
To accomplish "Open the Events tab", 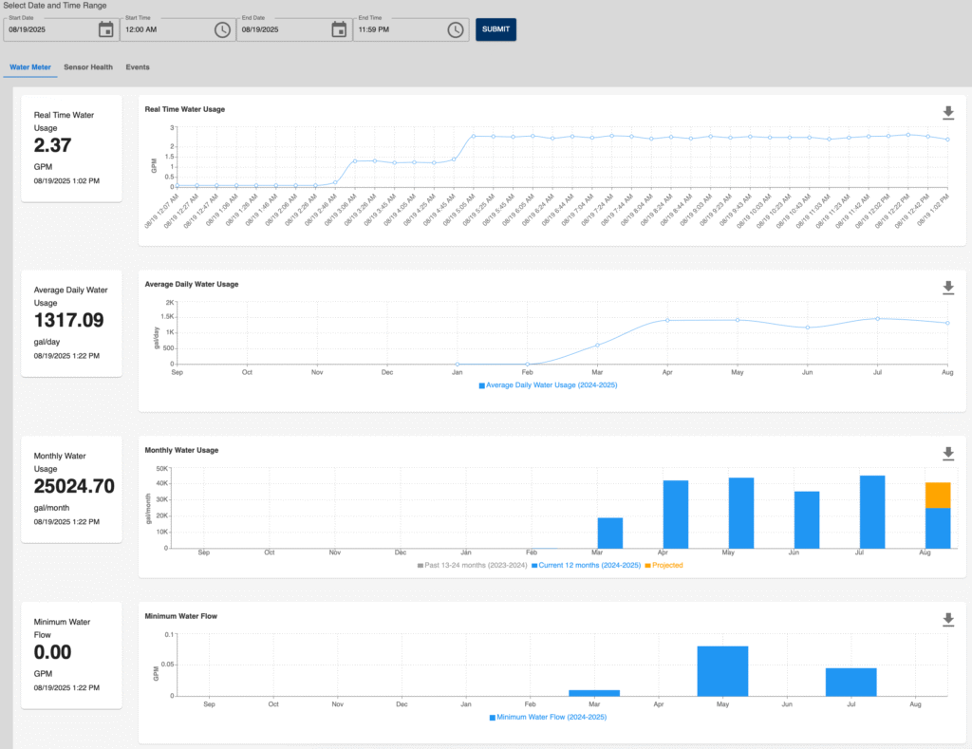I will [138, 67].
